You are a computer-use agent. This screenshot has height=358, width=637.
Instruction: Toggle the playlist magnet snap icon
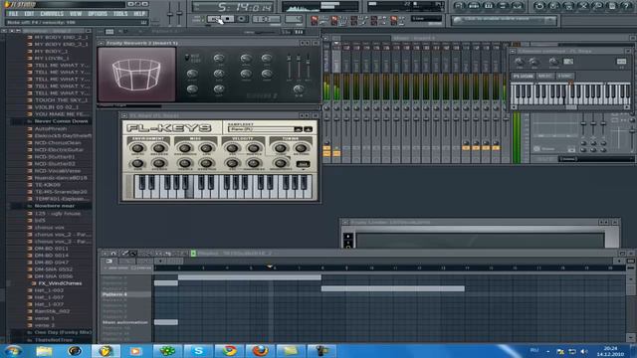point(113,254)
